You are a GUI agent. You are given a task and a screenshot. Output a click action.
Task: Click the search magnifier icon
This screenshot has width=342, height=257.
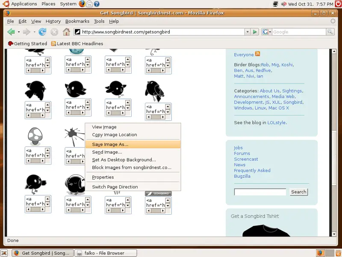point(330,32)
